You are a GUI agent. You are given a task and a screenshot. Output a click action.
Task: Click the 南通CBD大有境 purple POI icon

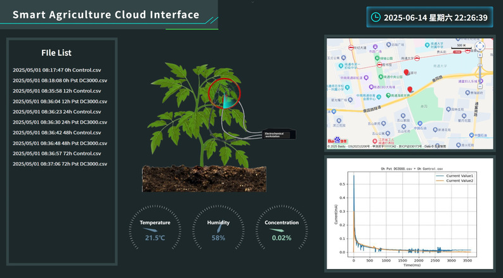coord(371,87)
